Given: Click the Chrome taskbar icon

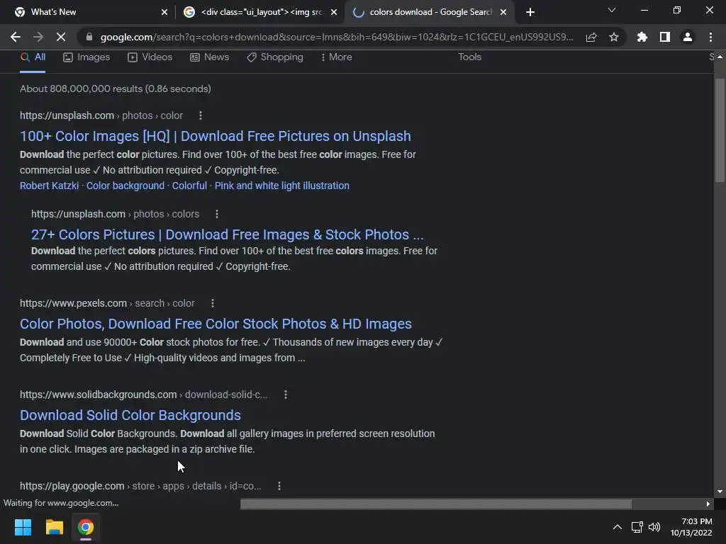Looking at the screenshot, I should tap(86, 527).
